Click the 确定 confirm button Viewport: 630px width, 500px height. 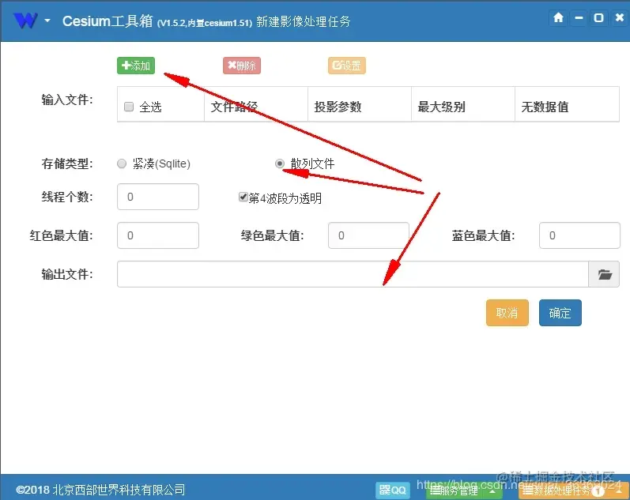tap(560, 313)
